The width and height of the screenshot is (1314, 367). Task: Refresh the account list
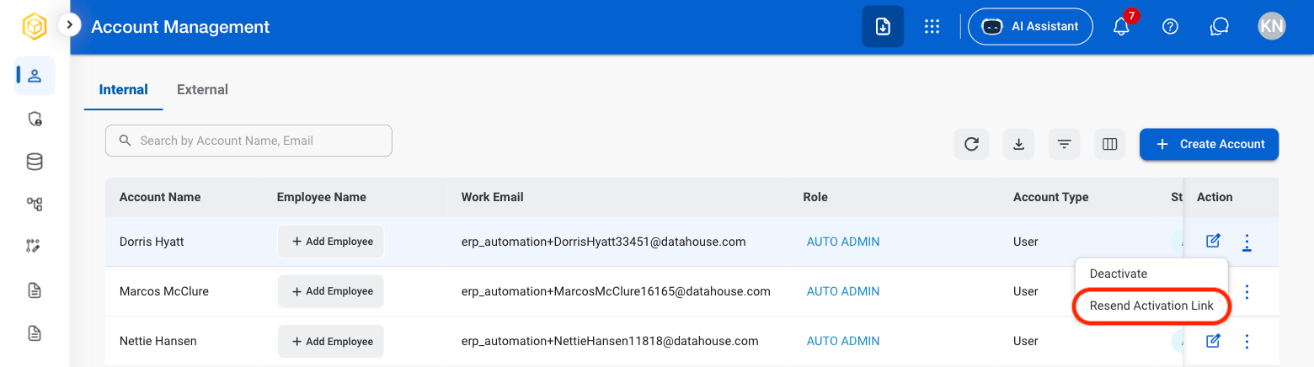(x=971, y=144)
